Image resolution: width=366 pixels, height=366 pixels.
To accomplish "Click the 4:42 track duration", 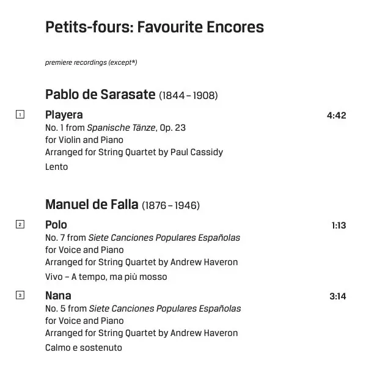I will click(x=336, y=115).
